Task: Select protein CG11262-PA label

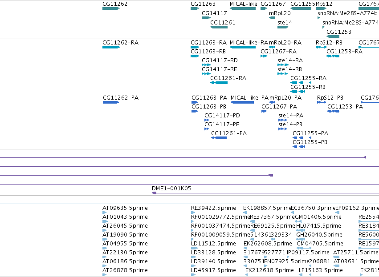Action: tap(121, 98)
